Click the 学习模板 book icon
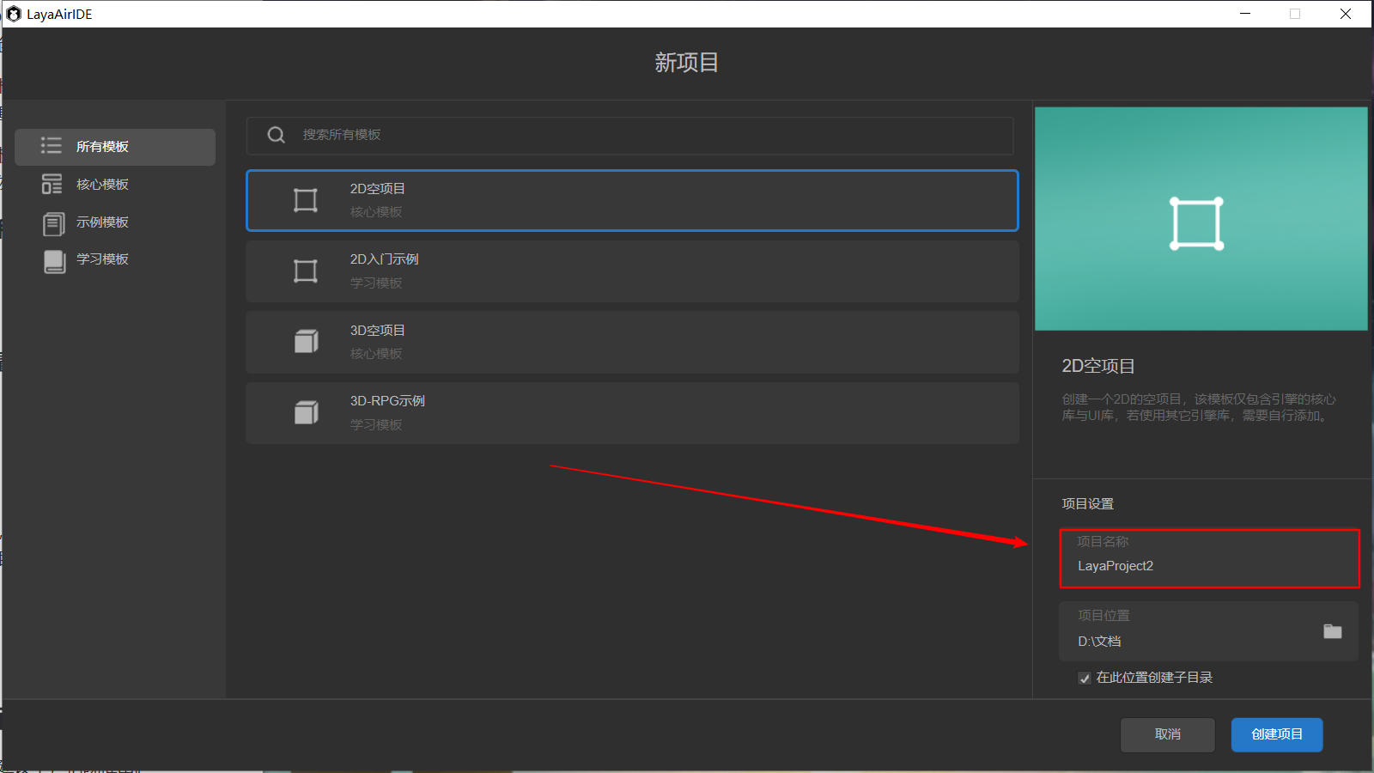The height and width of the screenshot is (773, 1374). point(54,260)
